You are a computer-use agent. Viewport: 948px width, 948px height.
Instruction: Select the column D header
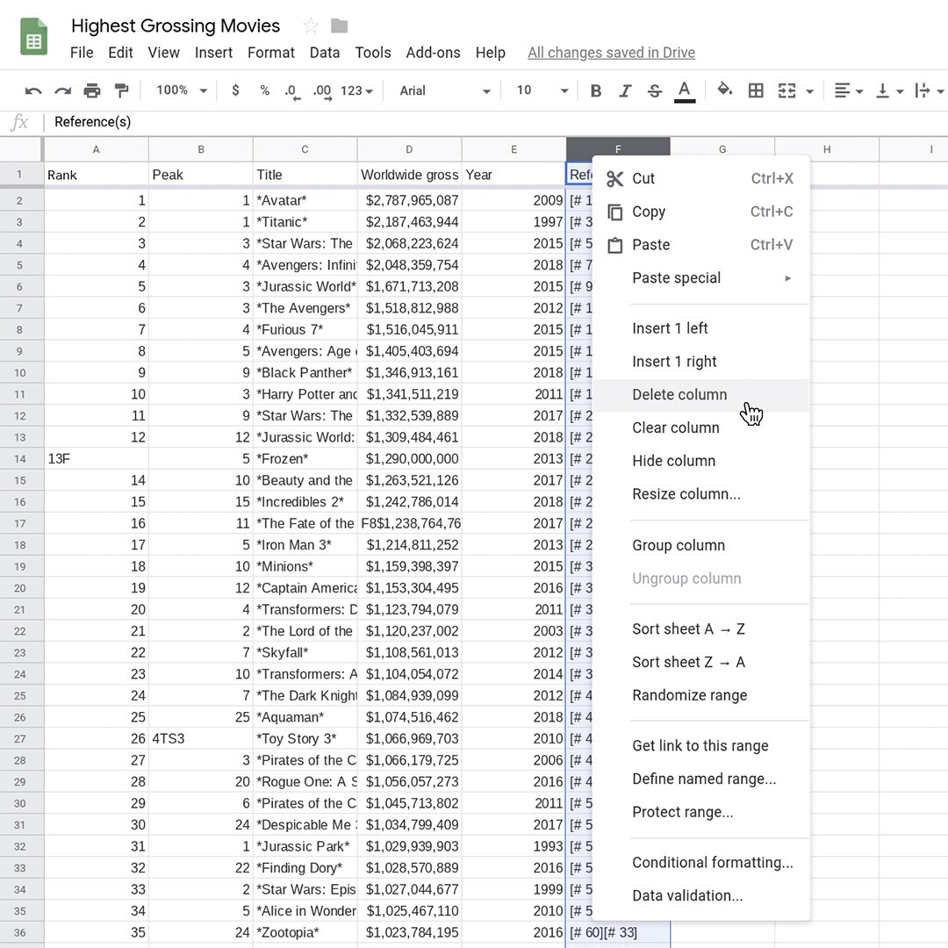[x=409, y=149]
